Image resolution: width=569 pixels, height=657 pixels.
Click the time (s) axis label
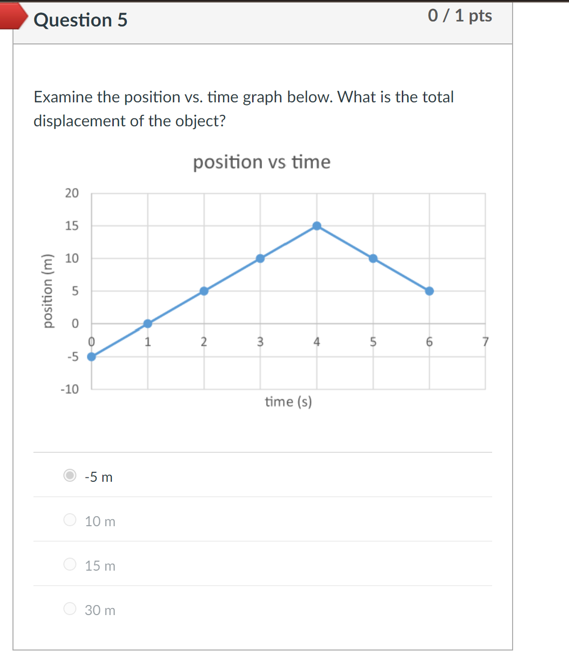coord(288,401)
